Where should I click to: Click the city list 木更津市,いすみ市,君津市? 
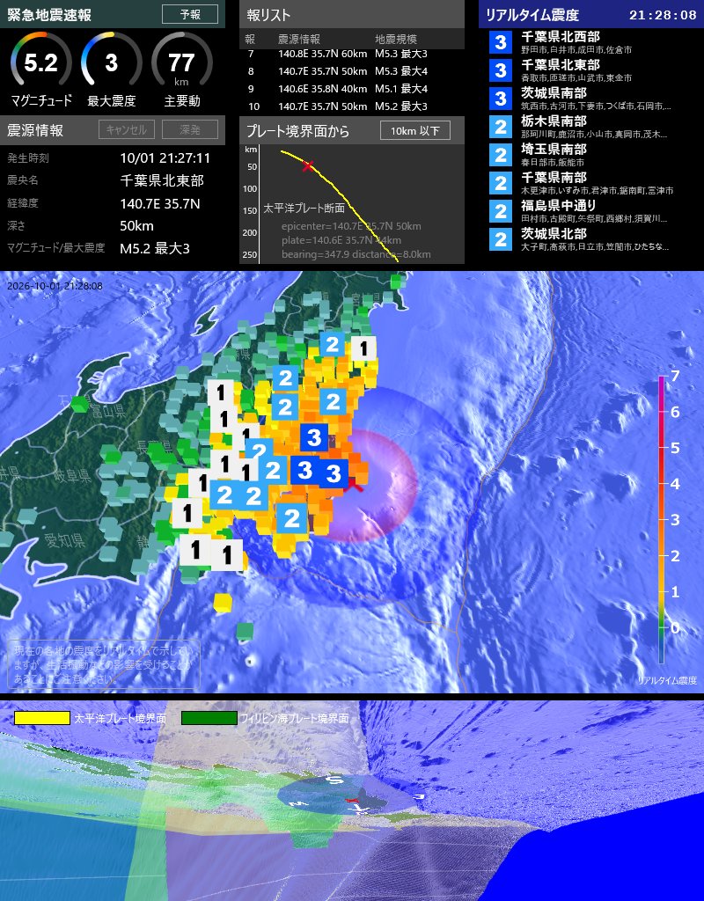tap(598, 190)
